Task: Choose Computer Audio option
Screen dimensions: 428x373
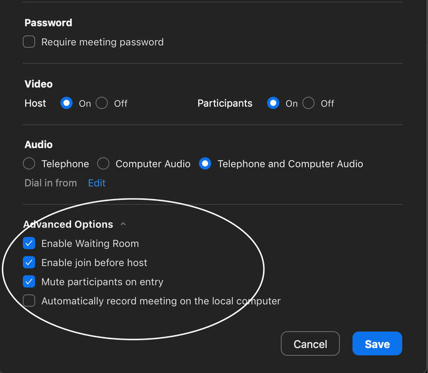Action: [x=103, y=164]
